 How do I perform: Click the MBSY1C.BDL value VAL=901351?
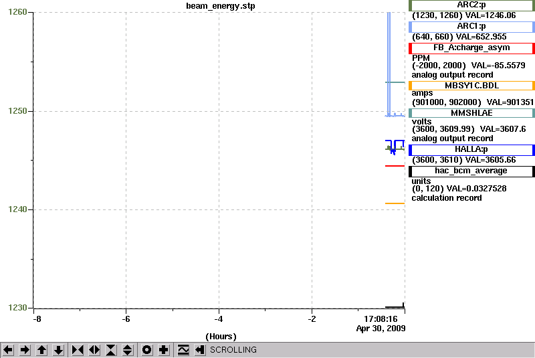coord(510,102)
